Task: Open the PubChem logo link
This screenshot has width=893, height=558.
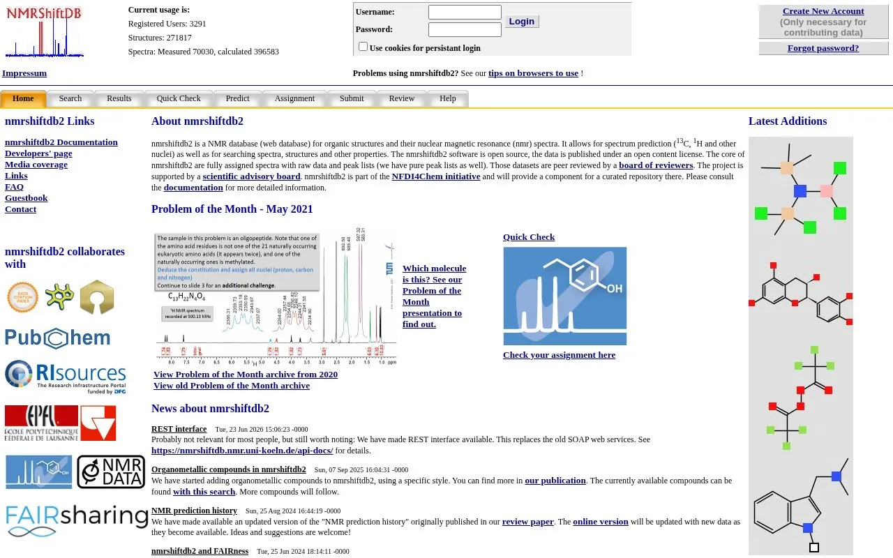Action: point(58,338)
